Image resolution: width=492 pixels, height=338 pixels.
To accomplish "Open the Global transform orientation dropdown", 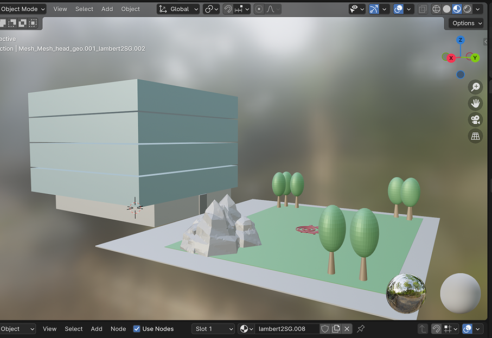I will [178, 9].
